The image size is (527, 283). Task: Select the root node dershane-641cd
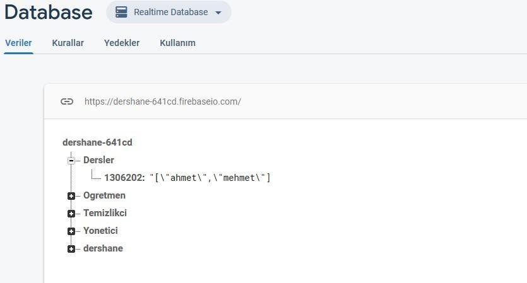point(97,142)
